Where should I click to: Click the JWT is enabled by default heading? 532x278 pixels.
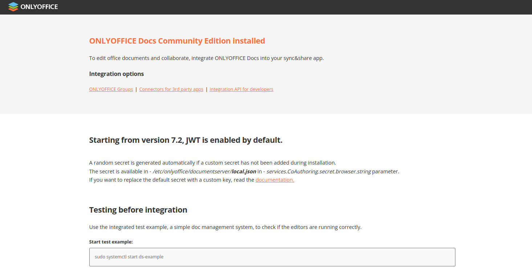(x=186, y=140)
